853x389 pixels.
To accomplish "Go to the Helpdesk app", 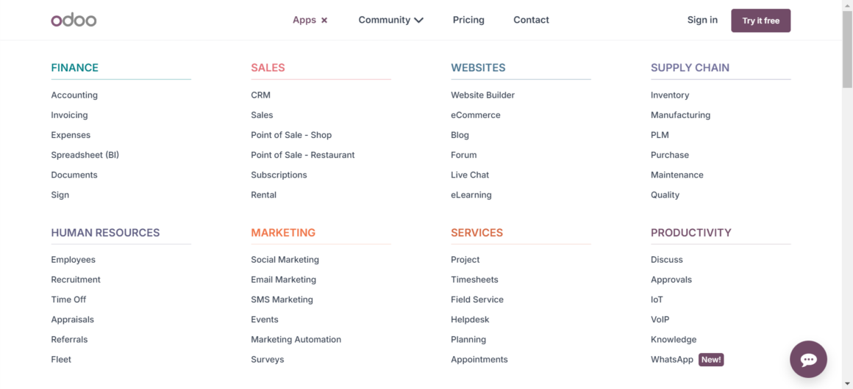I will [470, 320].
